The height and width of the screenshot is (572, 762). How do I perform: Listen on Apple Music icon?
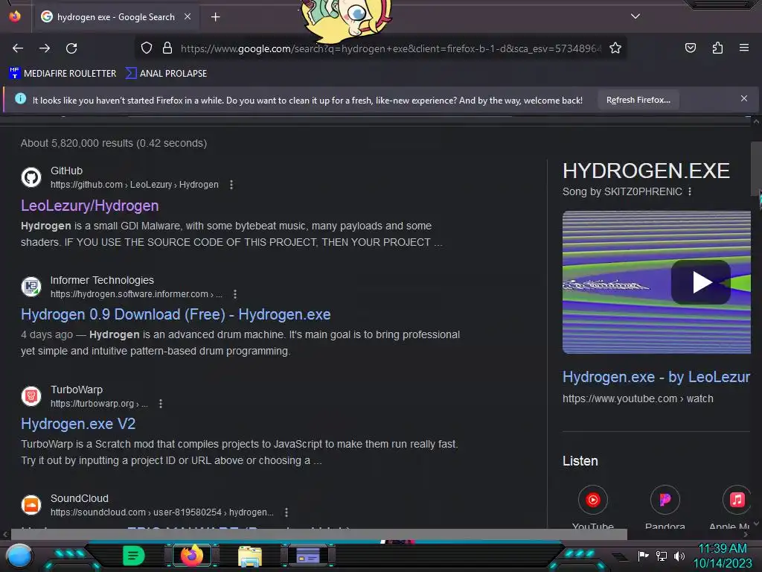tap(737, 500)
